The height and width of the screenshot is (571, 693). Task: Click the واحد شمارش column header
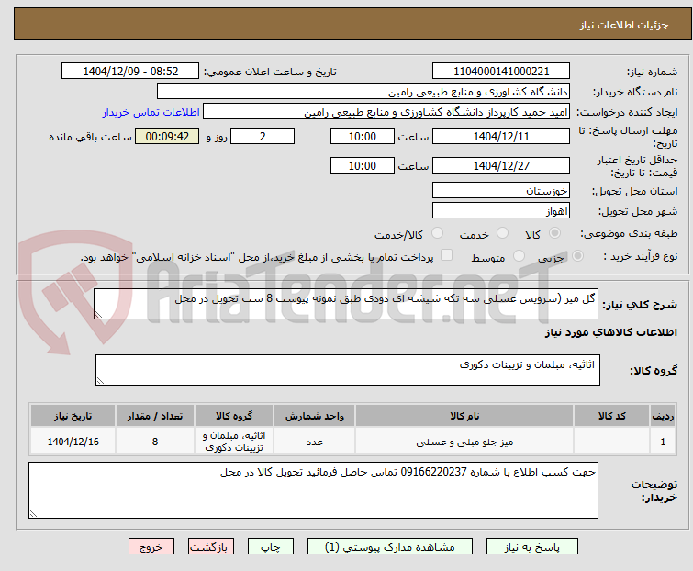click(314, 416)
